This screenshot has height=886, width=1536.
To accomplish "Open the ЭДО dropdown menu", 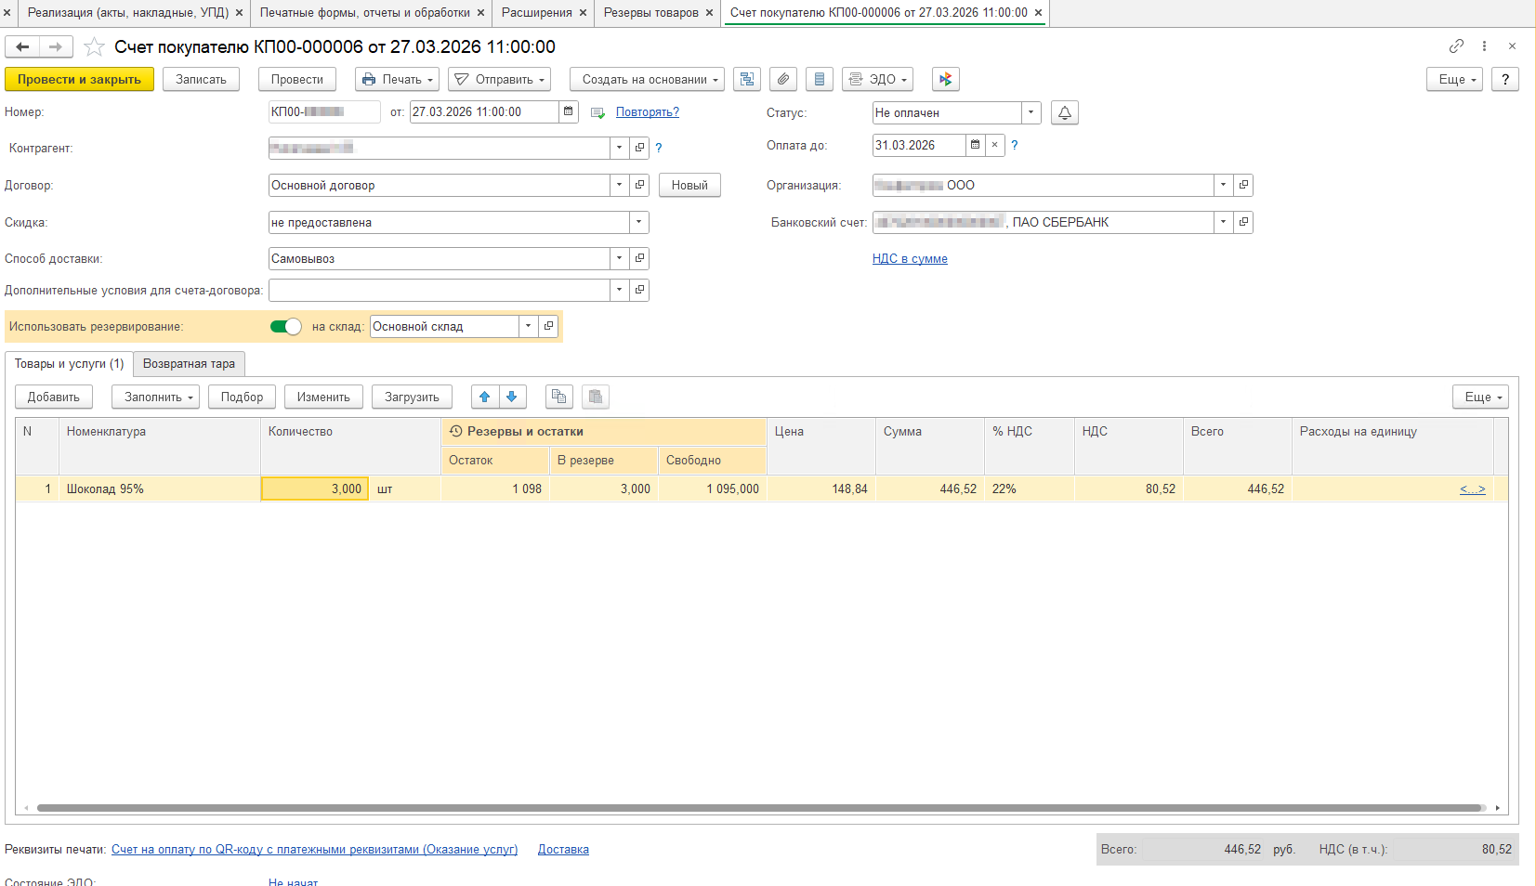I will [877, 80].
